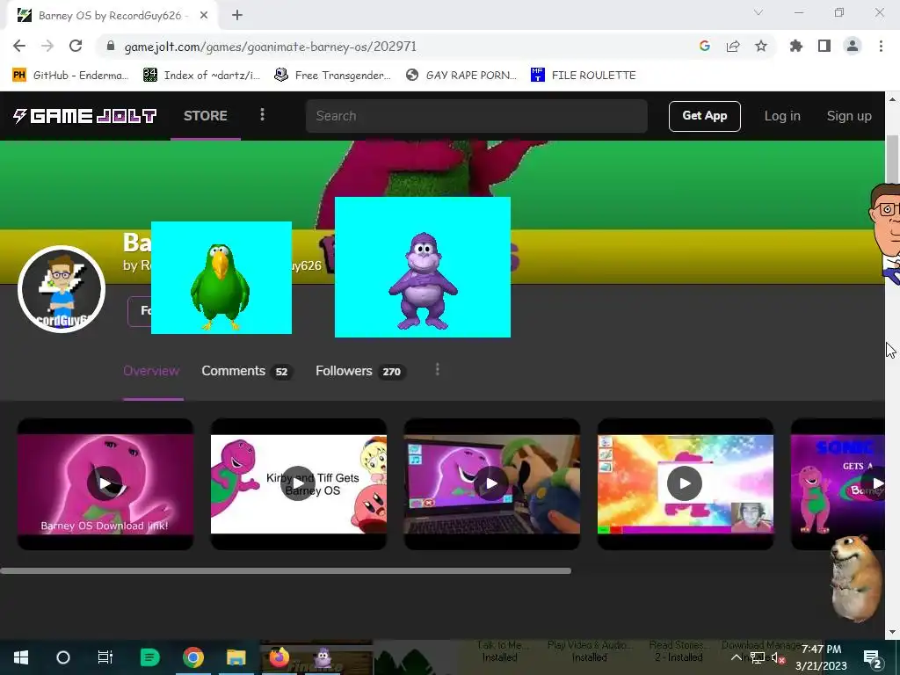Share this page using the share icon
Screen dimensions: 900x675
(x=733, y=46)
